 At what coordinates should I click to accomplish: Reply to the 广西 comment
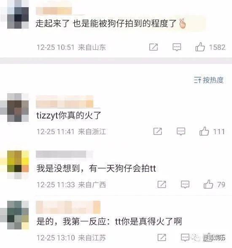click(x=185, y=184)
